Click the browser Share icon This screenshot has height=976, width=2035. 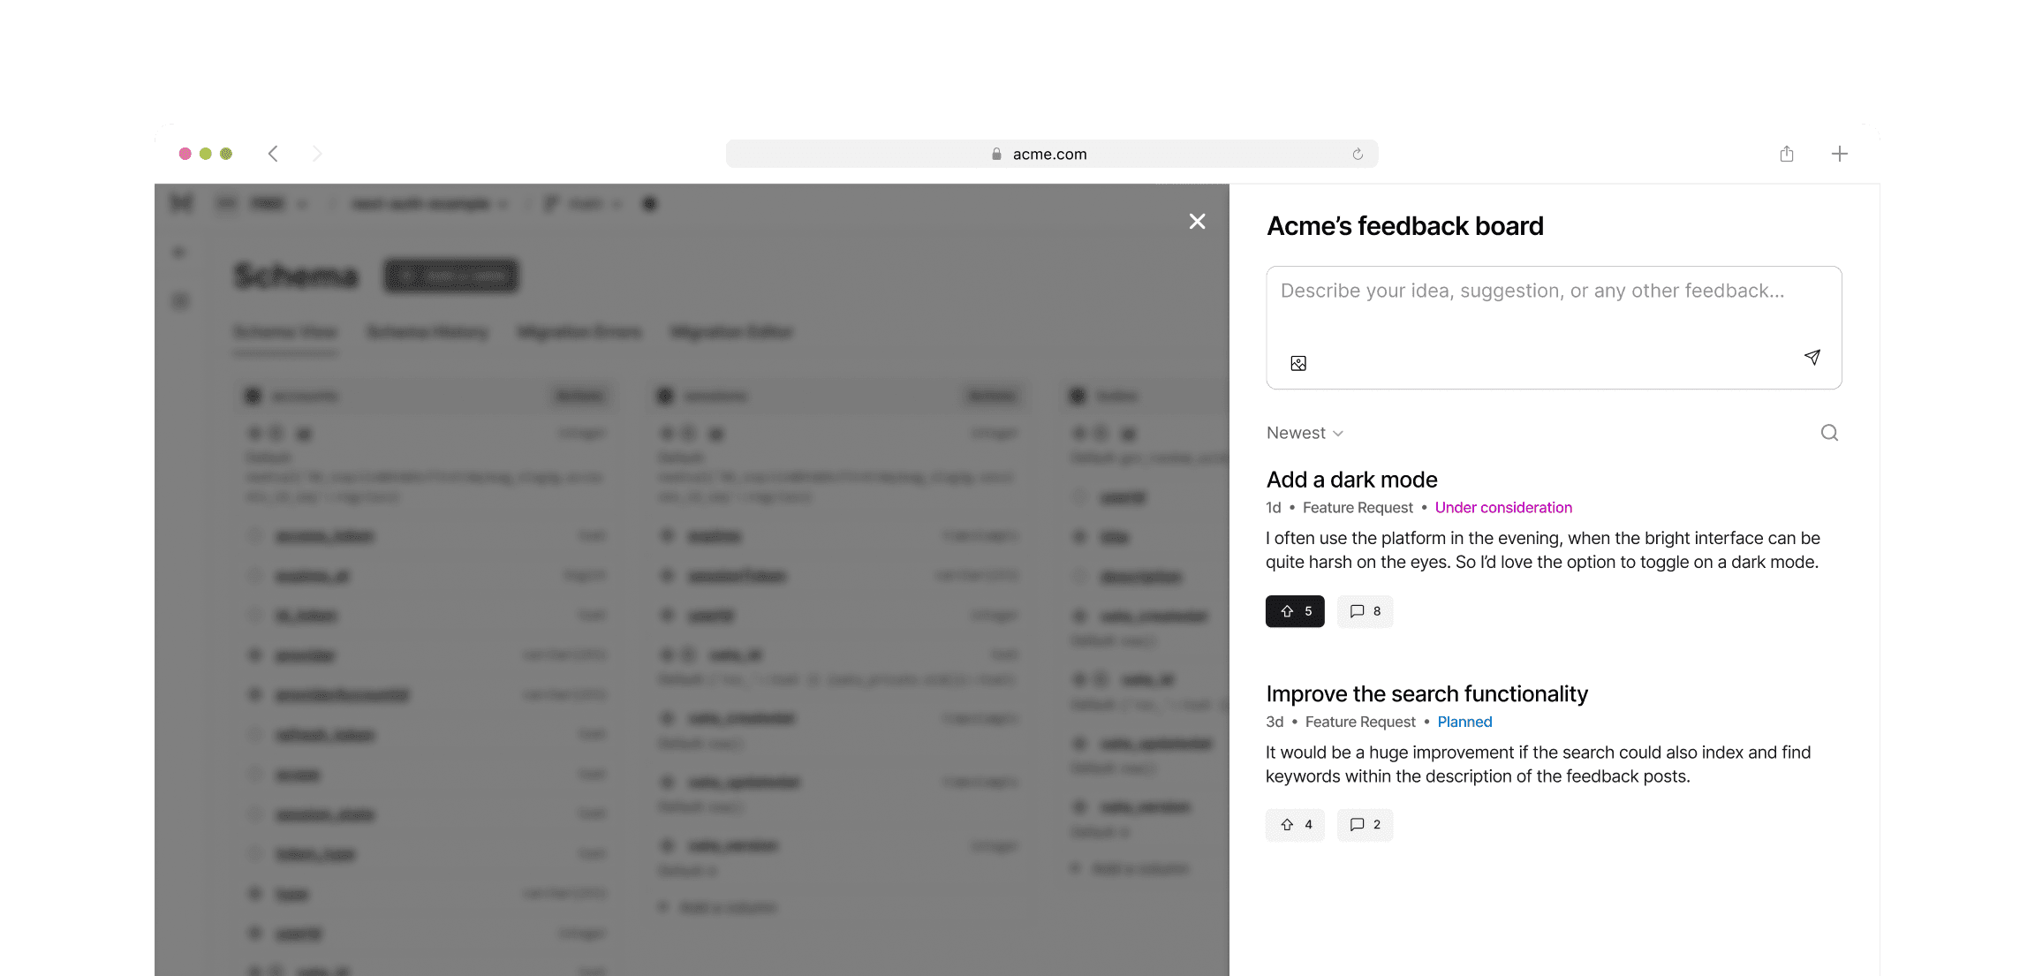click(x=1786, y=153)
